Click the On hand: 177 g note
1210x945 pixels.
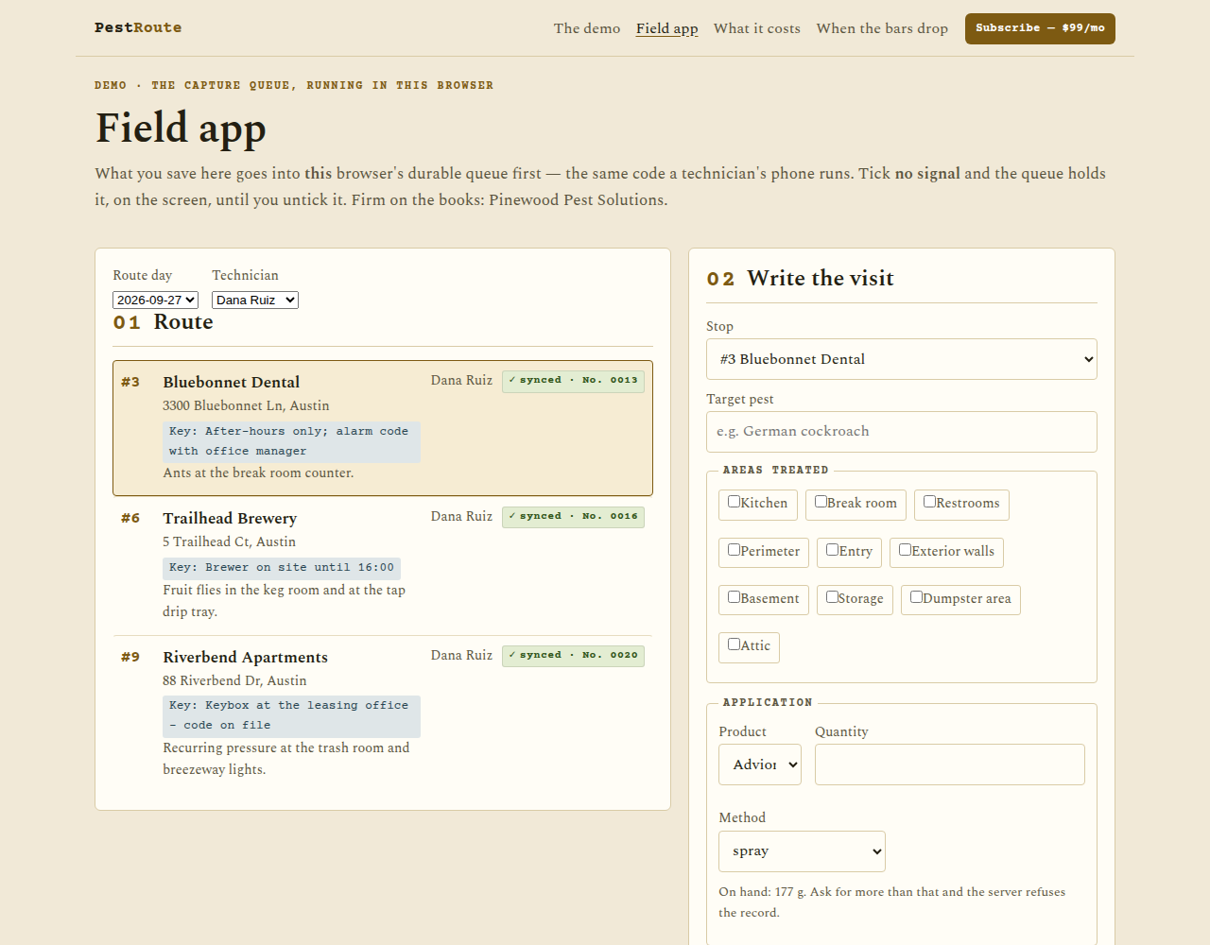tap(891, 902)
